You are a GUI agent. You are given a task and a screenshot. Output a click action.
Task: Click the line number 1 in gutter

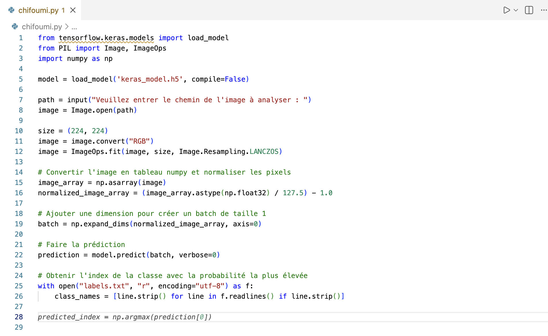21,38
